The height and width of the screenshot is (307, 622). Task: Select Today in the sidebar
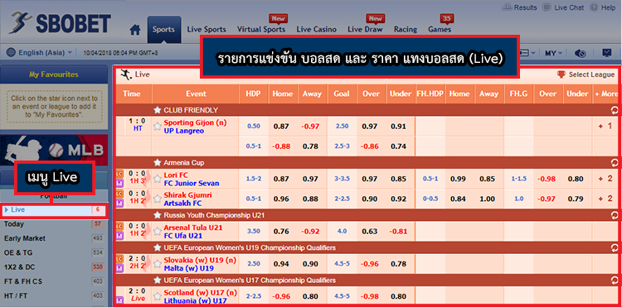54,224
